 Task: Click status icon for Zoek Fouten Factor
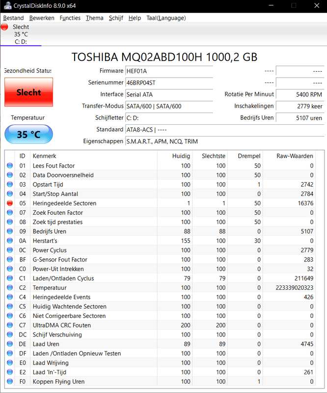coord(10,213)
